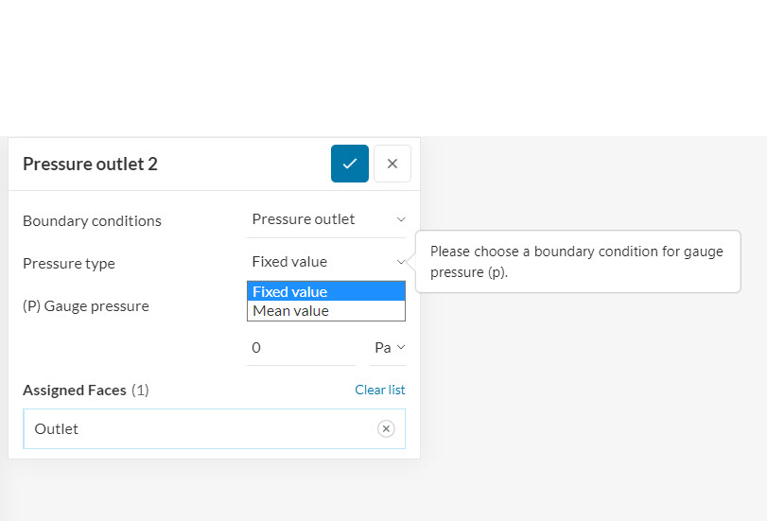
Task: Click the gauge pressure tooltip message
Action: [x=577, y=262]
